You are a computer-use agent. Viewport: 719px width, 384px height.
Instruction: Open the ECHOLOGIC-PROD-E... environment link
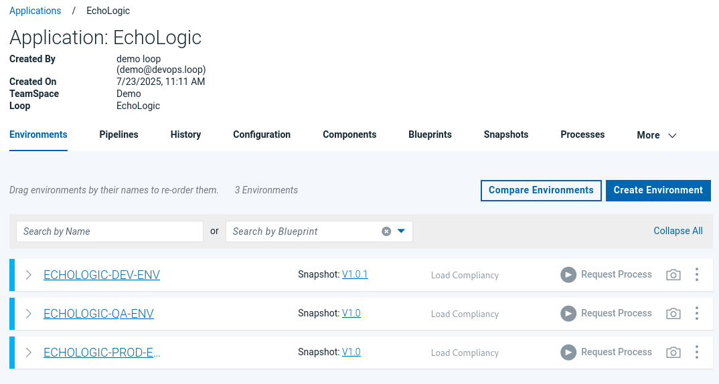tap(102, 353)
